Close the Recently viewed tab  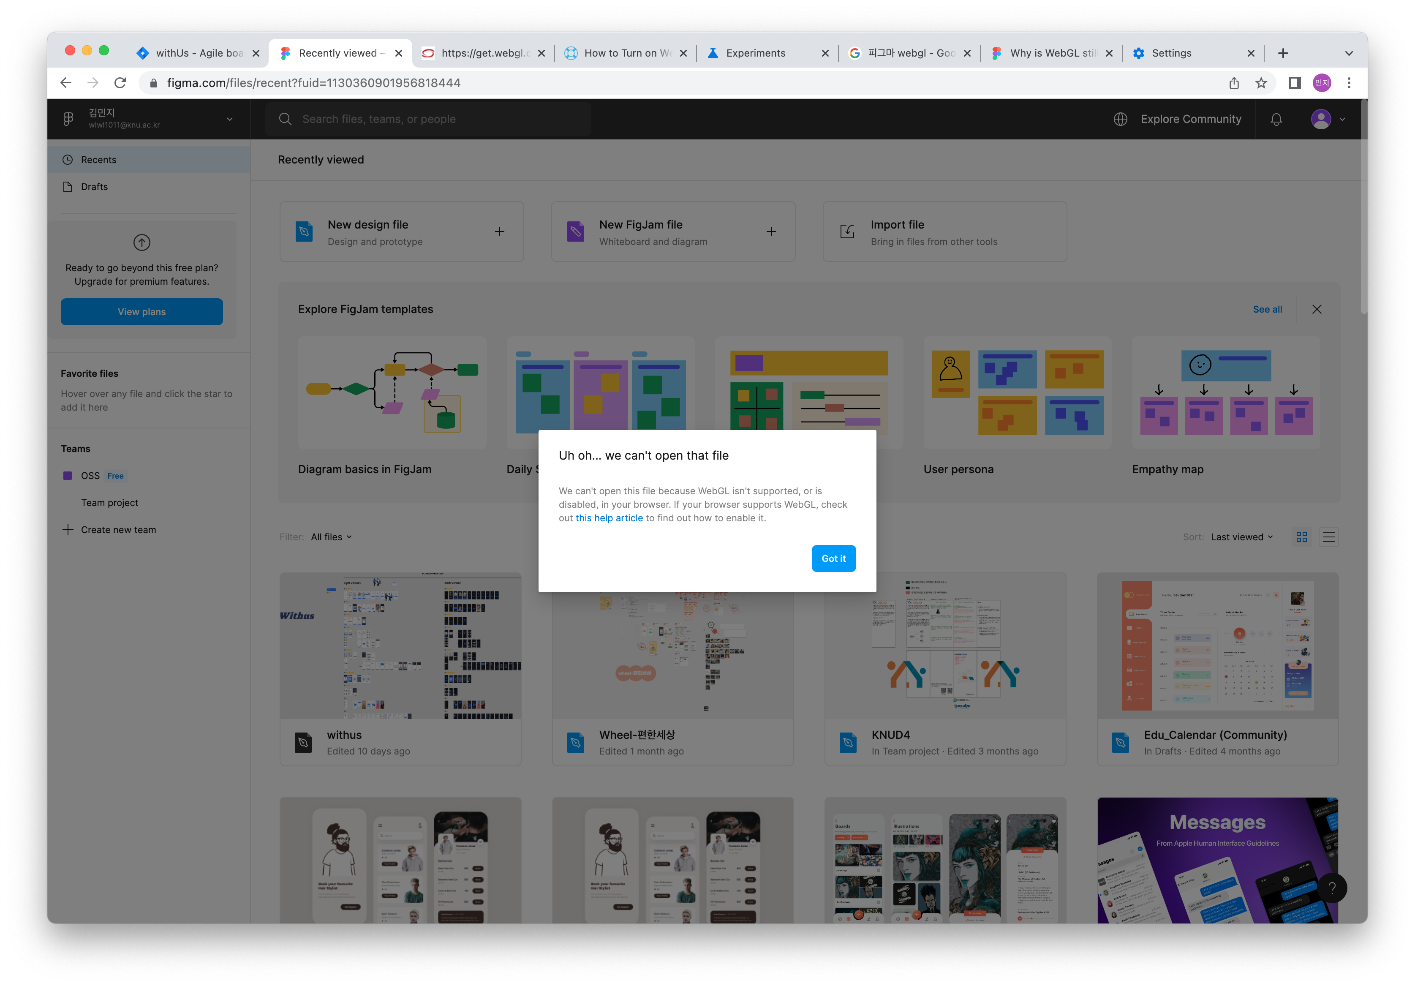[399, 53]
